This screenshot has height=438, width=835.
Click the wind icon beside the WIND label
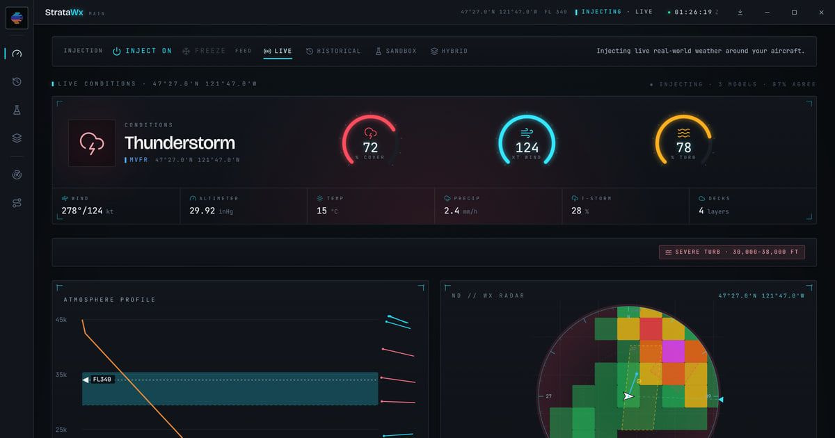(x=65, y=198)
